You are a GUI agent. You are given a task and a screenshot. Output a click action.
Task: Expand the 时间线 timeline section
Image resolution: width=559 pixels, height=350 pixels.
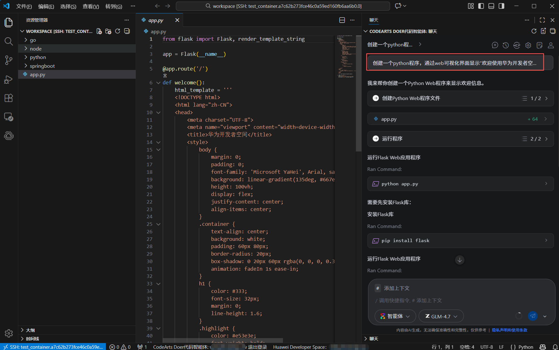pos(77,339)
